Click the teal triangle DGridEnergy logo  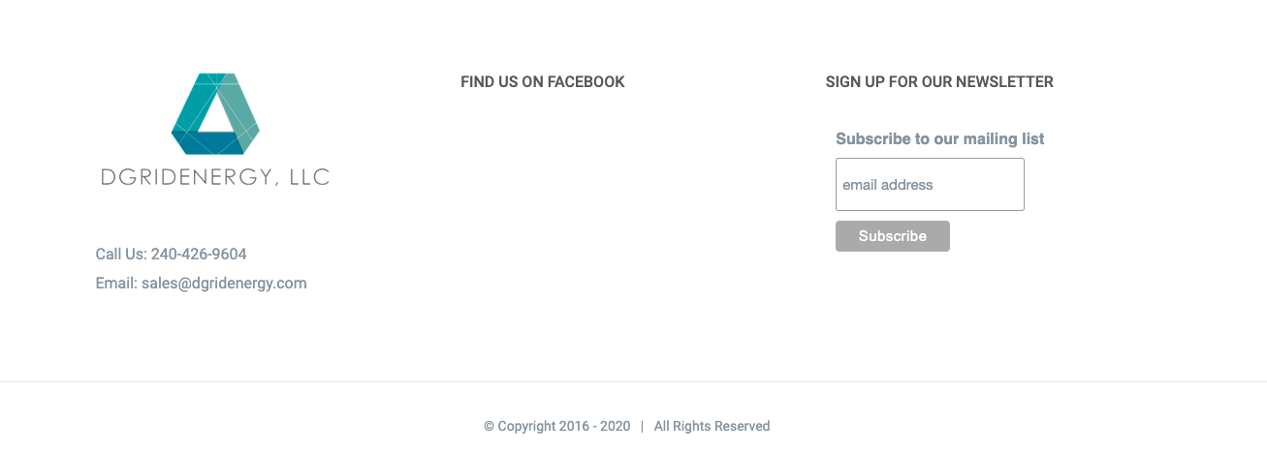[x=215, y=113]
